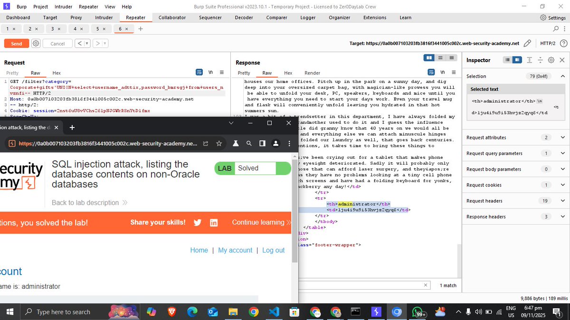This screenshot has width=570, height=320.
Task: Expand Request query parameters section
Action: (x=563, y=154)
